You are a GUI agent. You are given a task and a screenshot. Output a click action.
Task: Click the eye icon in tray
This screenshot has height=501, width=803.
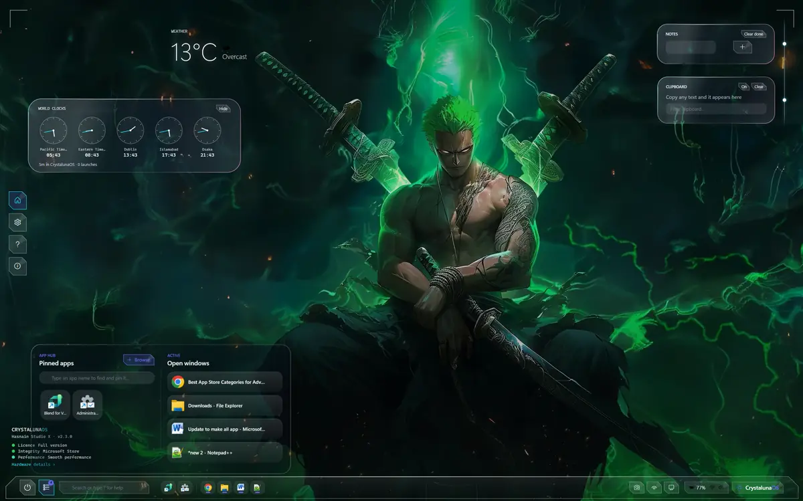pyautogui.click(x=654, y=488)
